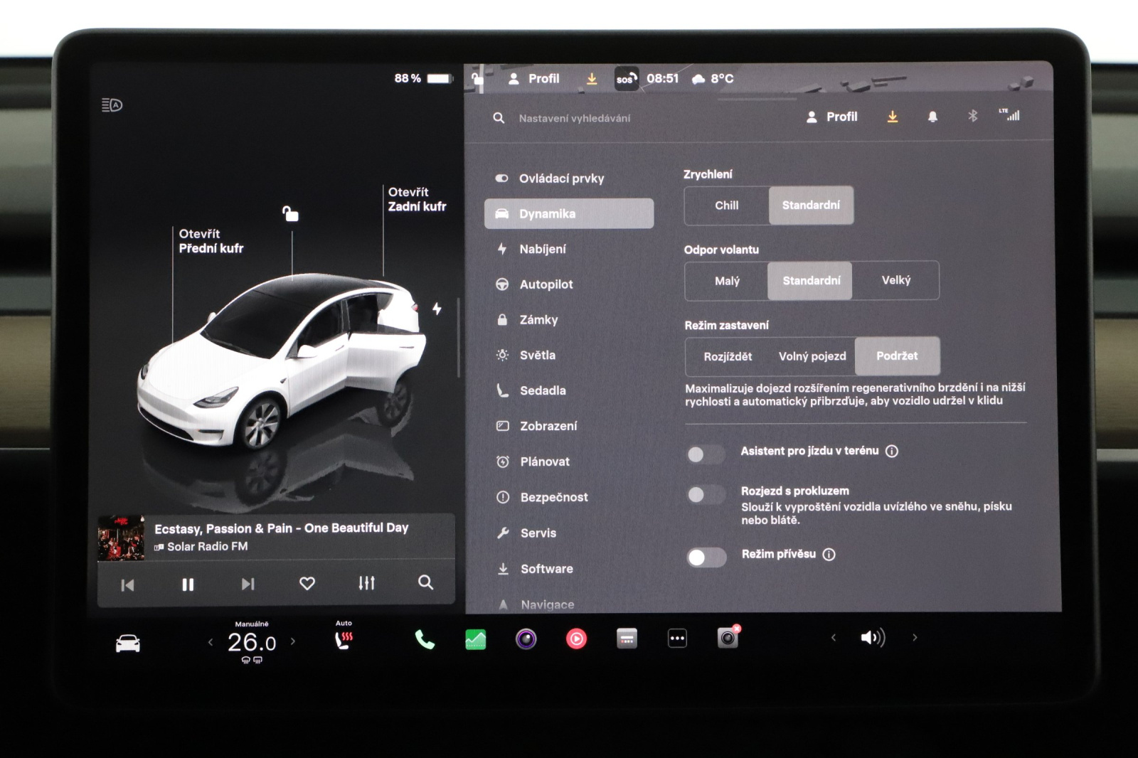
Task: Enable Asistent pro jízdu v terénu toggle
Action: [x=706, y=454]
